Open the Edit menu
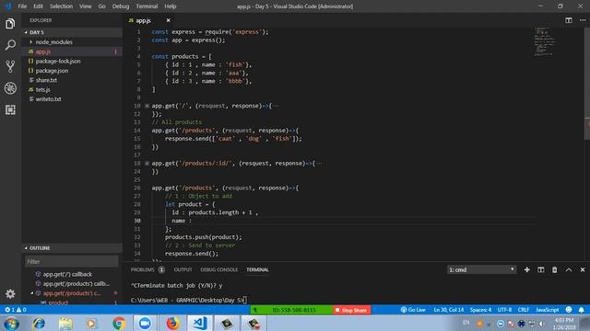The image size is (590, 331). click(38, 6)
